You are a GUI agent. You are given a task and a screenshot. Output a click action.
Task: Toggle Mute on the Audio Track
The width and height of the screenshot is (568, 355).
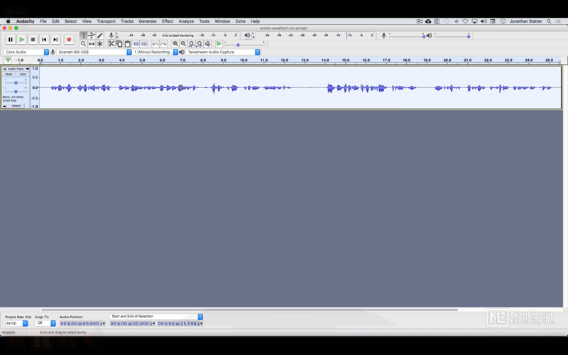click(x=9, y=75)
